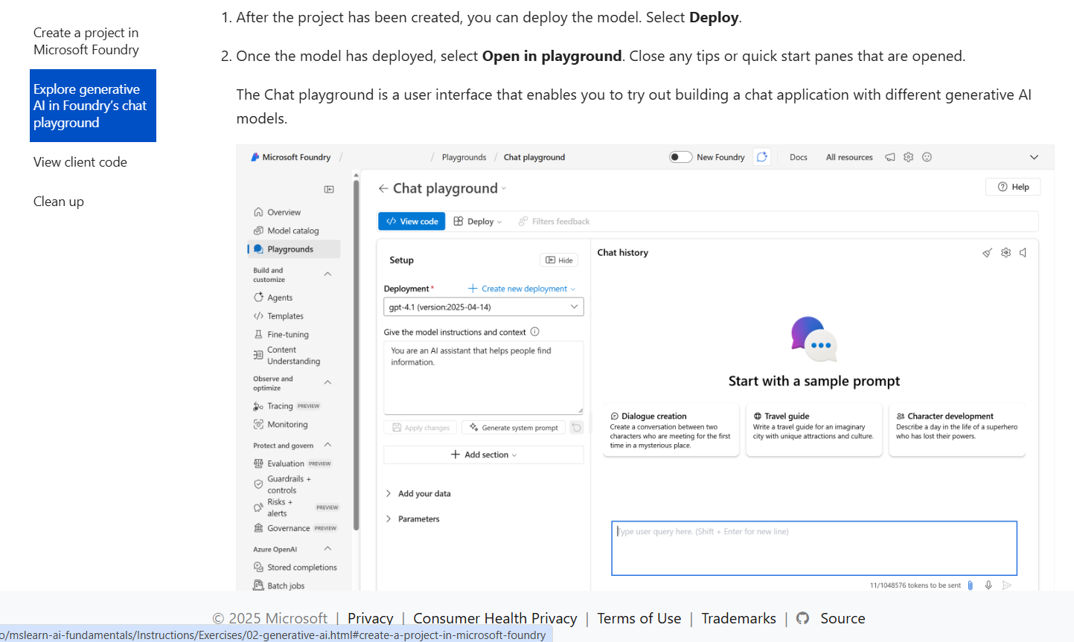Expand the chevron at the top bar's right end
Screen dimensions: 1074x642
1034,157
